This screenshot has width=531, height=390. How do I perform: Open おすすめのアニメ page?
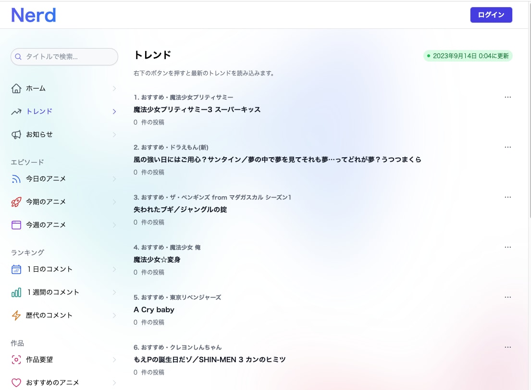pos(64,382)
